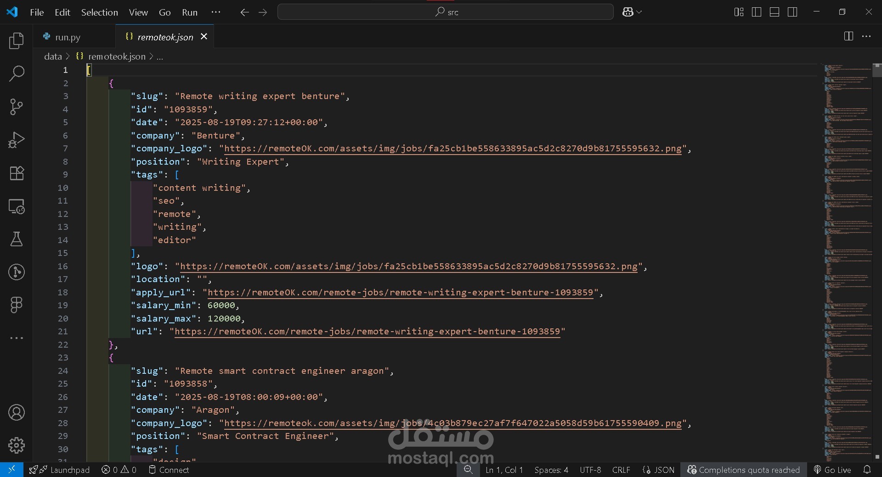Click the vertical scrollbar thumb
882x477 pixels.
pyautogui.click(x=877, y=70)
